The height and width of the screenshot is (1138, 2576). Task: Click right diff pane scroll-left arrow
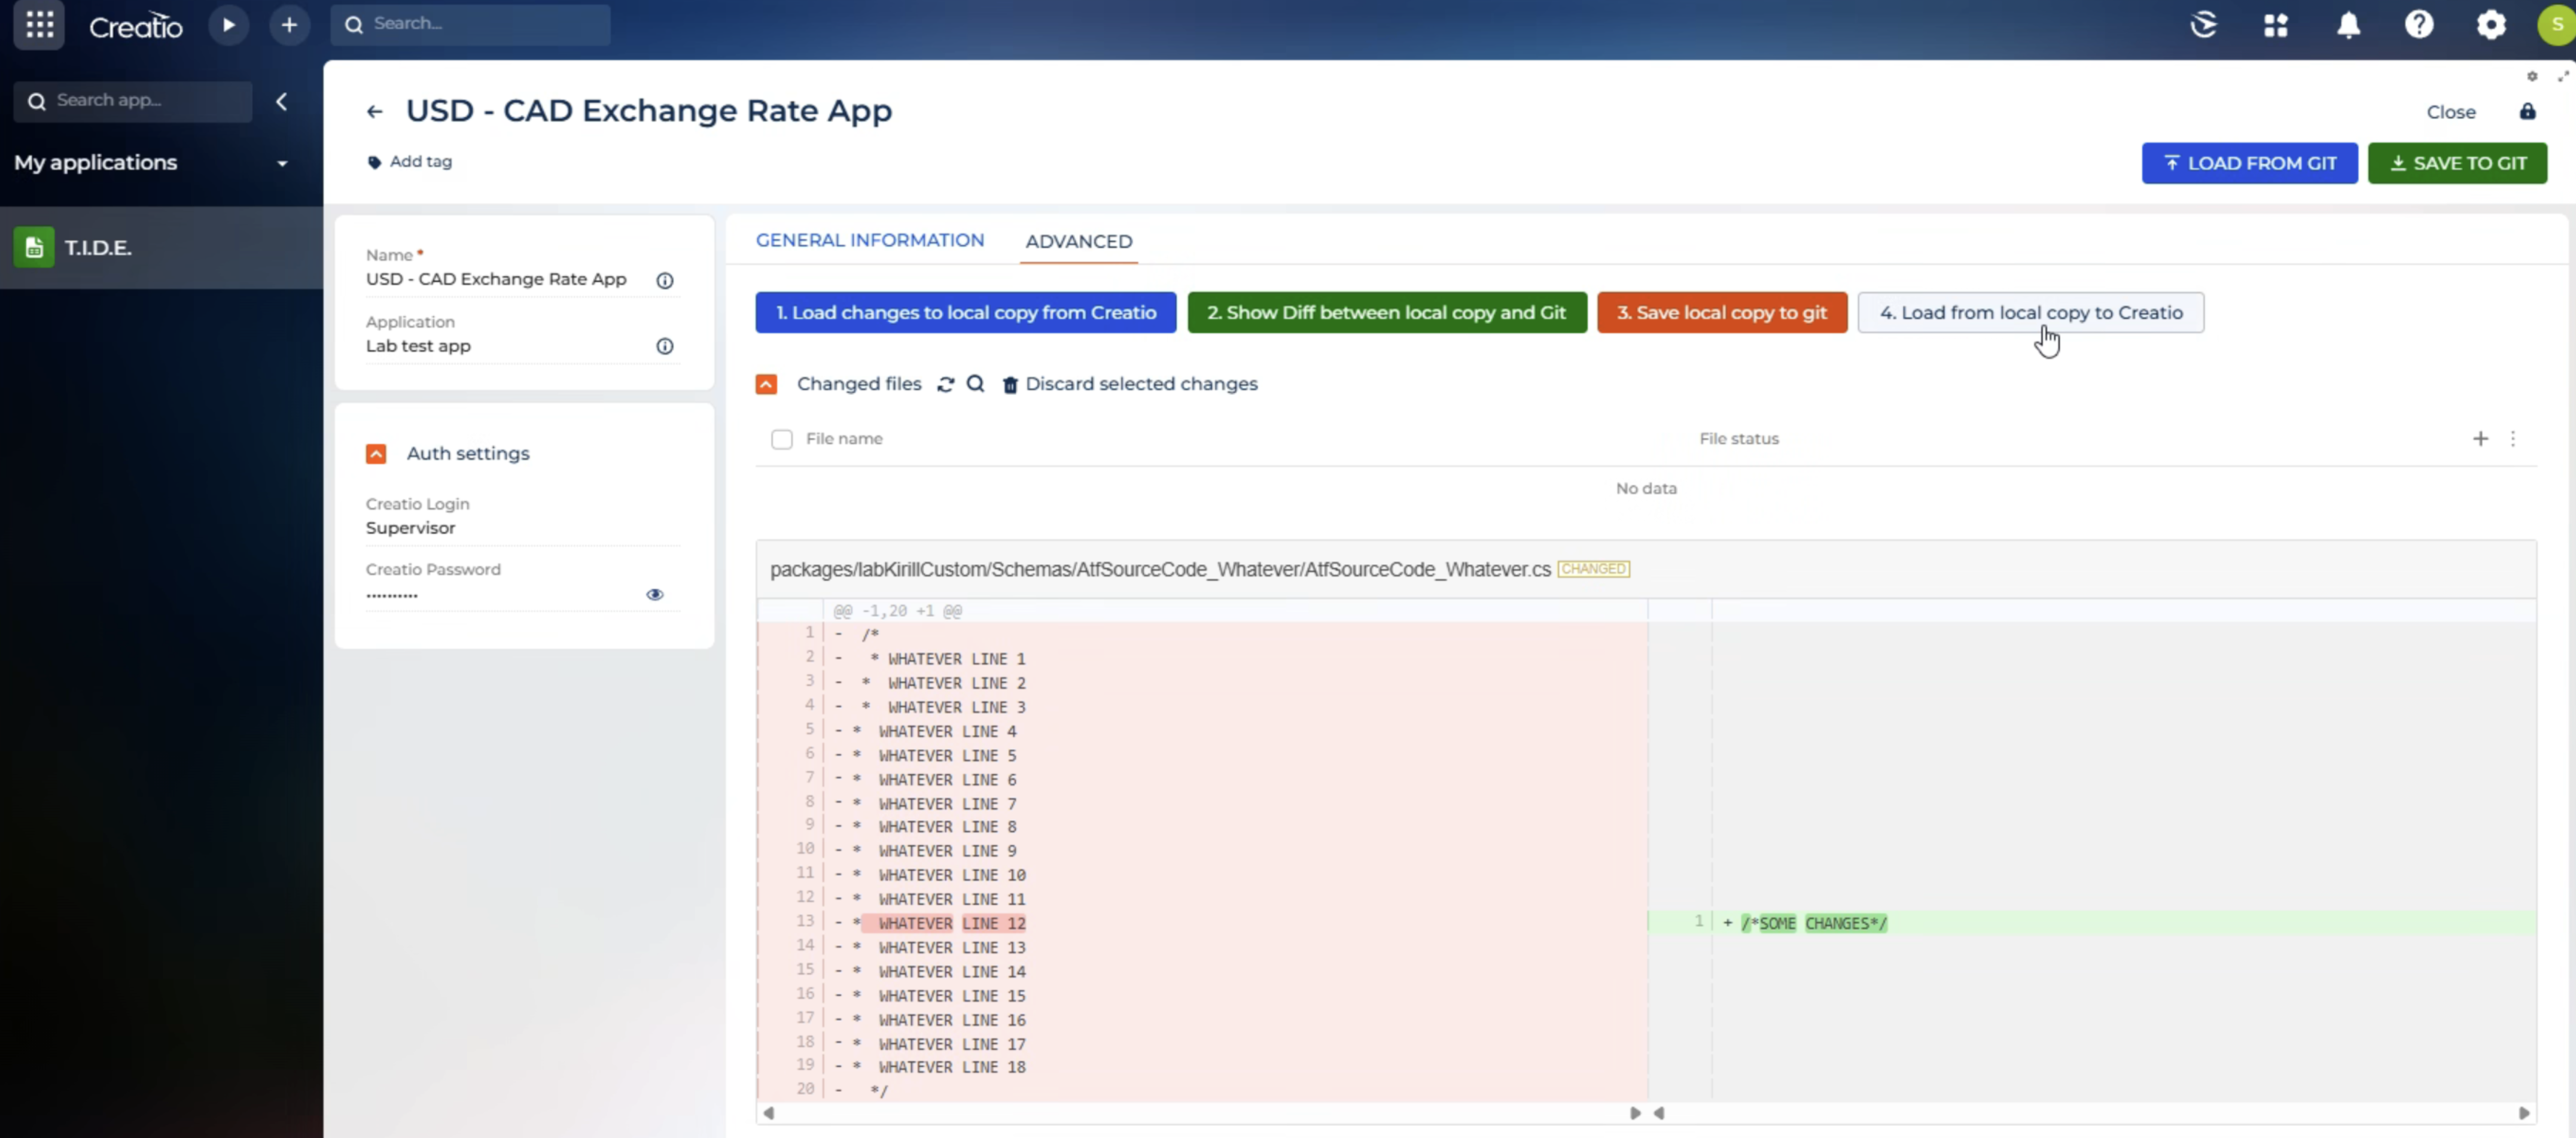[x=1659, y=1113]
